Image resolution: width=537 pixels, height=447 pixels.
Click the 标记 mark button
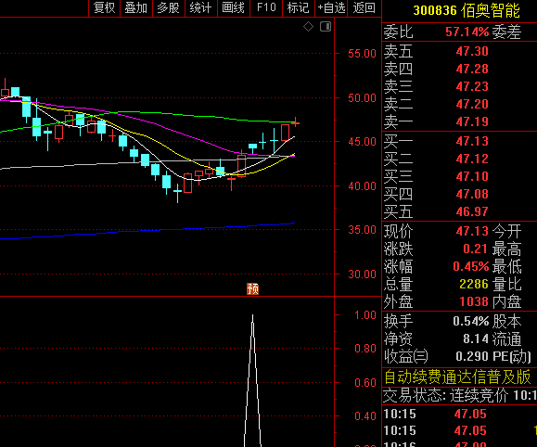[x=299, y=7]
